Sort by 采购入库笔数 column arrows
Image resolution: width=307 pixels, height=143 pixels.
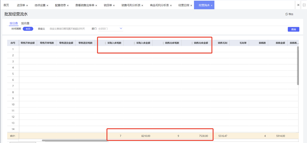105,43
